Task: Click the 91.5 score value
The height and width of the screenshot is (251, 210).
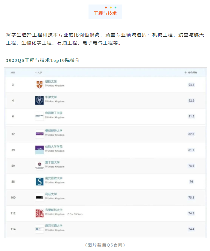Action: coord(191,116)
